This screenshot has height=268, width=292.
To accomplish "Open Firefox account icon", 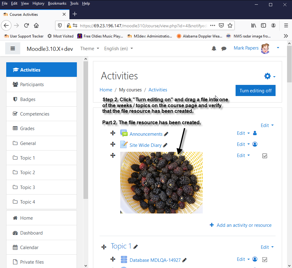I will click(273, 25).
